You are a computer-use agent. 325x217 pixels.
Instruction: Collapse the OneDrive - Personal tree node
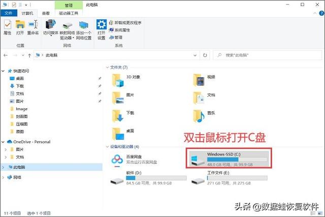(x=3, y=142)
